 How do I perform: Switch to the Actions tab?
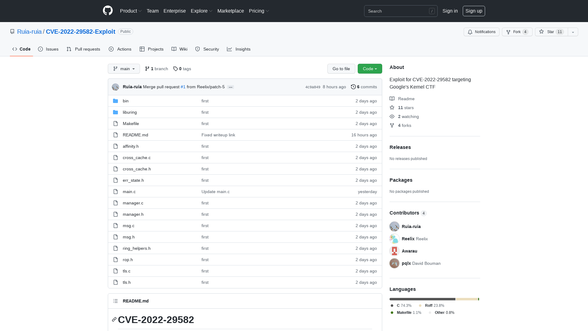(120, 49)
